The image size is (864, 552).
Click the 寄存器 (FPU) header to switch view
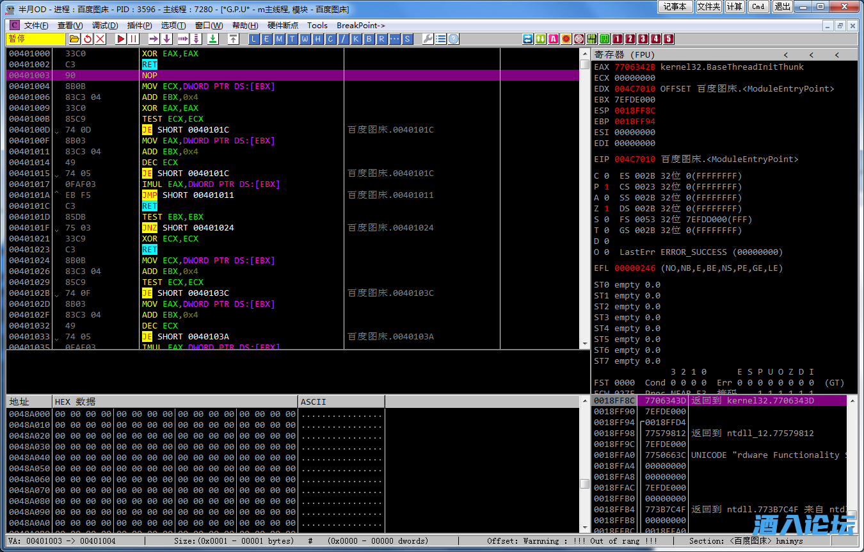[x=626, y=54]
